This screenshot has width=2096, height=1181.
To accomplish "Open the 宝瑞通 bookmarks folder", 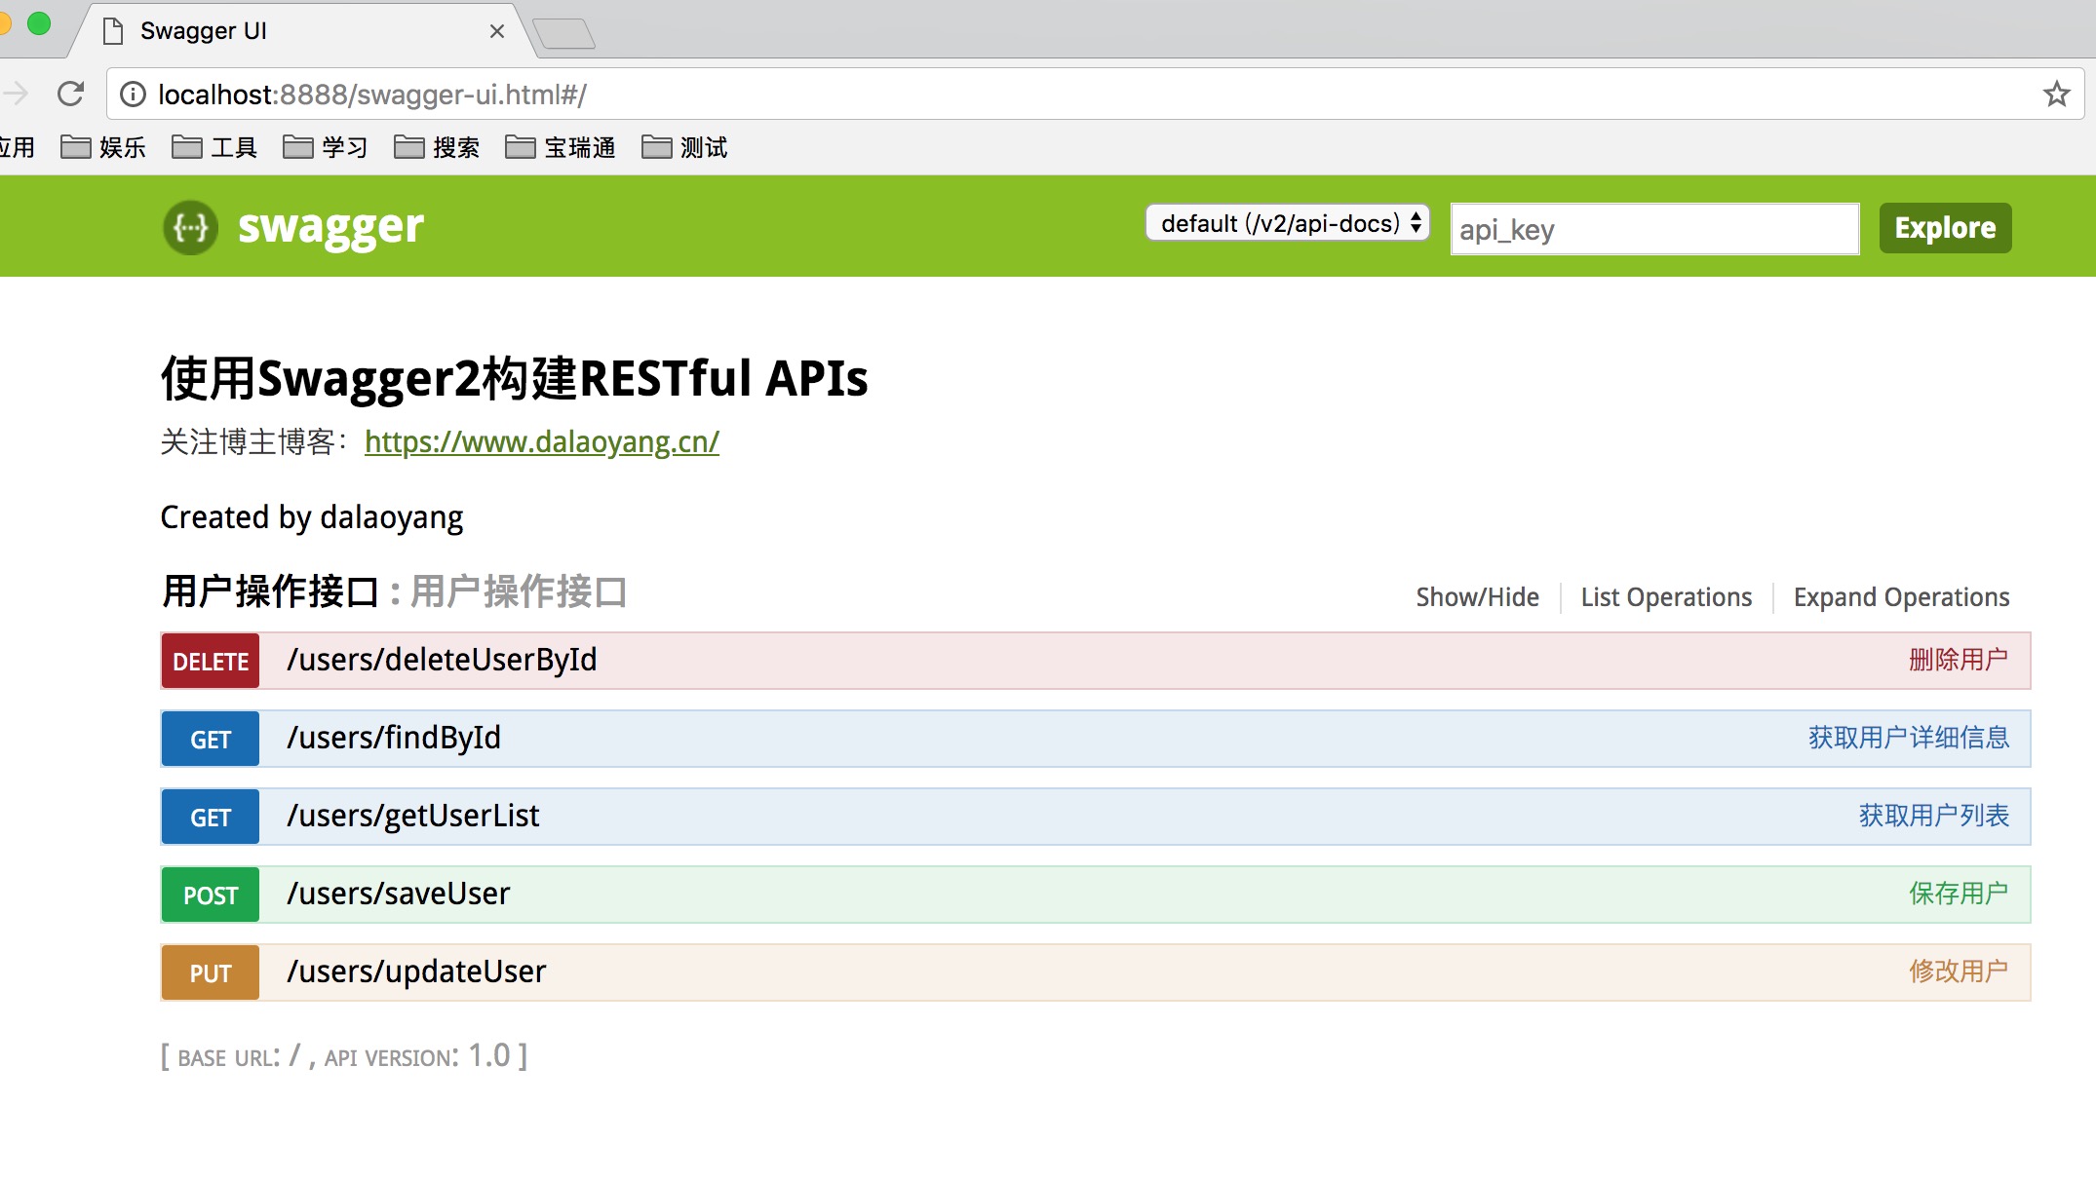I will point(561,147).
